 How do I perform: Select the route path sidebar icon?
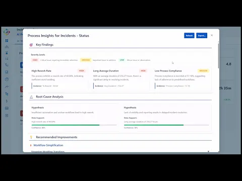[7, 65]
